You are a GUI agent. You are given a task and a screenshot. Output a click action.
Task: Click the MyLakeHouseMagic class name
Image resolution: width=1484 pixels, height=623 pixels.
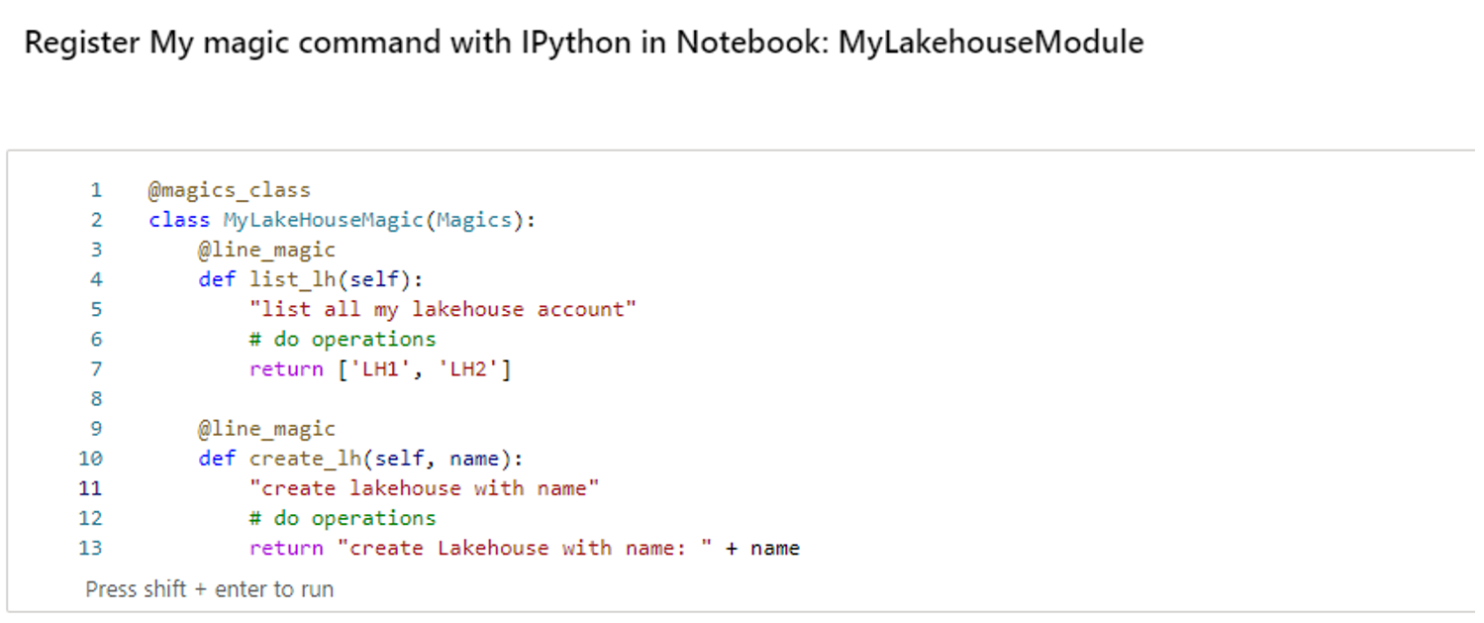pos(324,220)
